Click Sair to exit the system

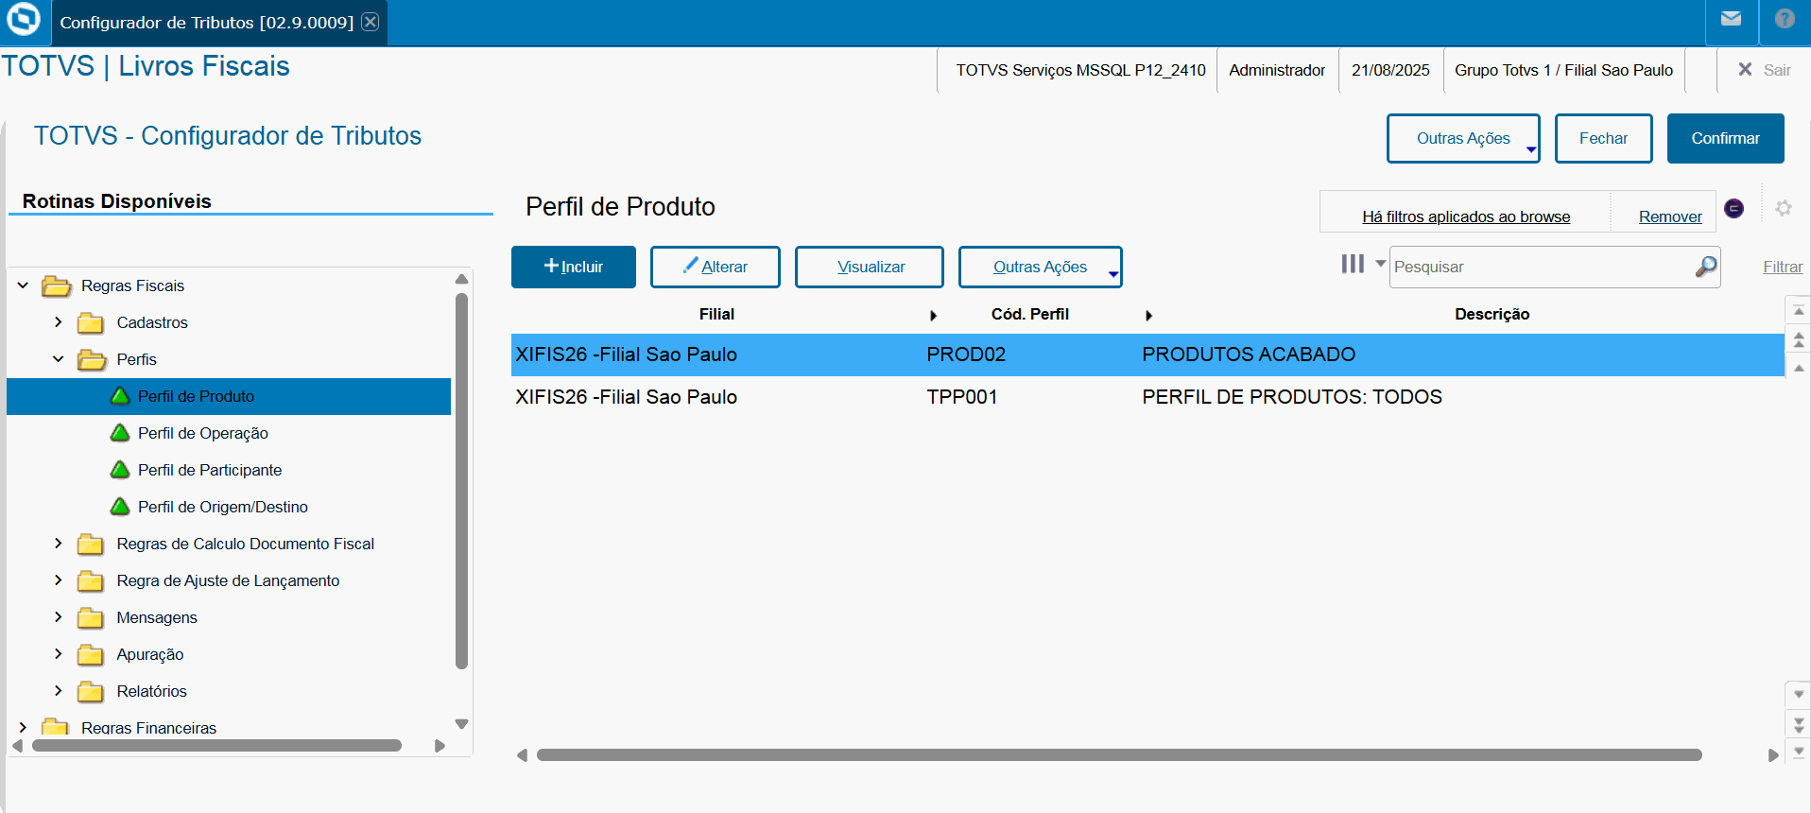1764,70
